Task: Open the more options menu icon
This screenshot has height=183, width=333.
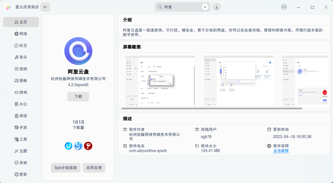Action: (x=284, y=7)
